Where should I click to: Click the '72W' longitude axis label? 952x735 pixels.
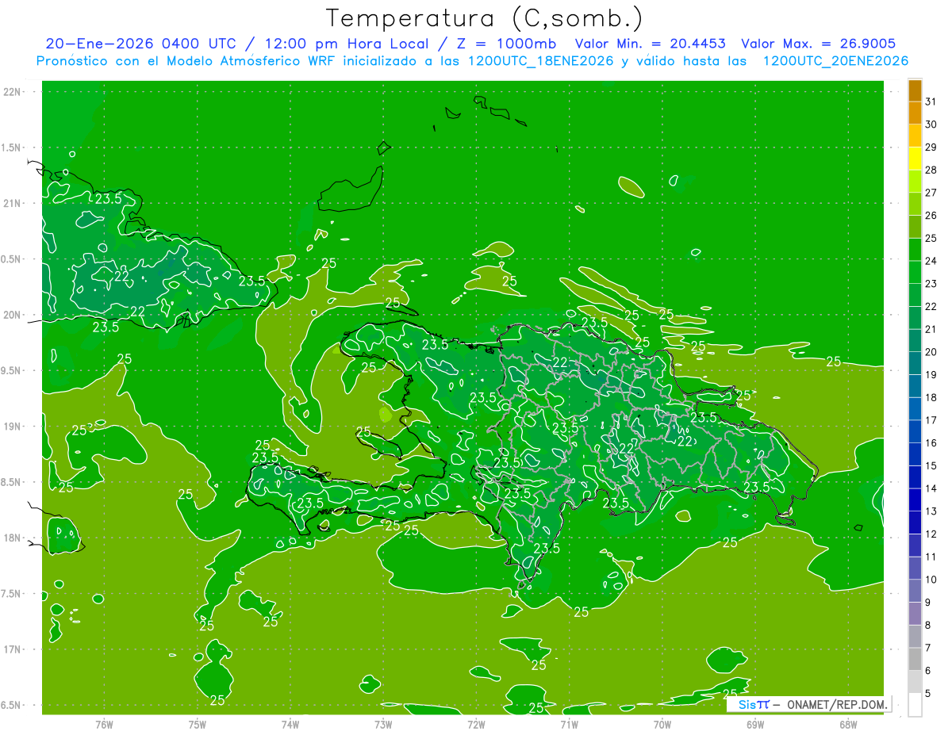pyautogui.click(x=476, y=725)
